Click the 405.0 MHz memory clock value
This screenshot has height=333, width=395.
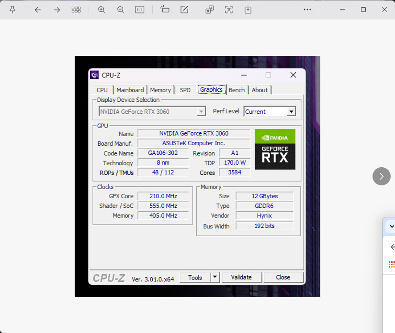(163, 215)
